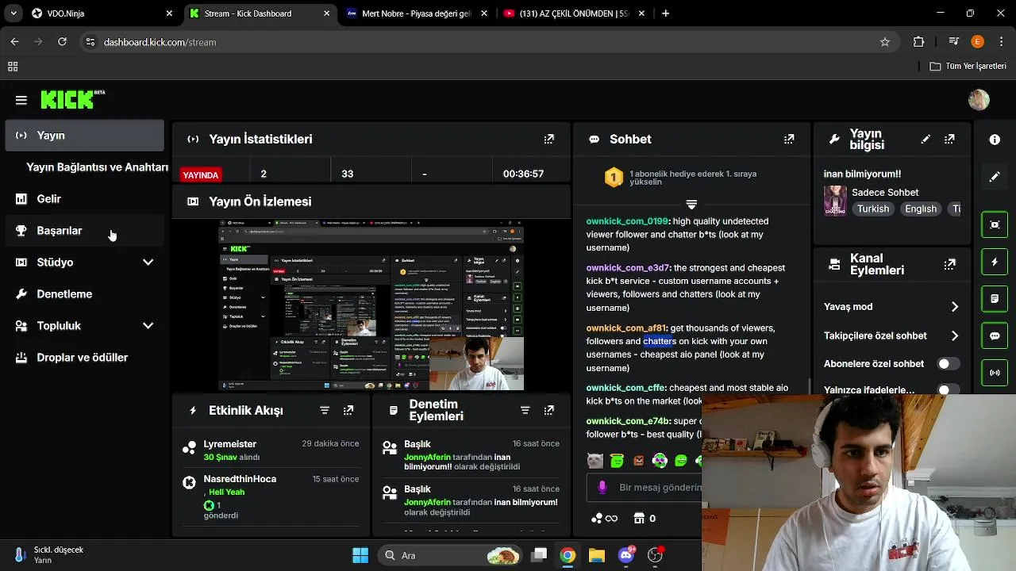This screenshot has height=571, width=1016.
Task: Switch to the Mert Nobre browser tab
Action: coord(416,13)
